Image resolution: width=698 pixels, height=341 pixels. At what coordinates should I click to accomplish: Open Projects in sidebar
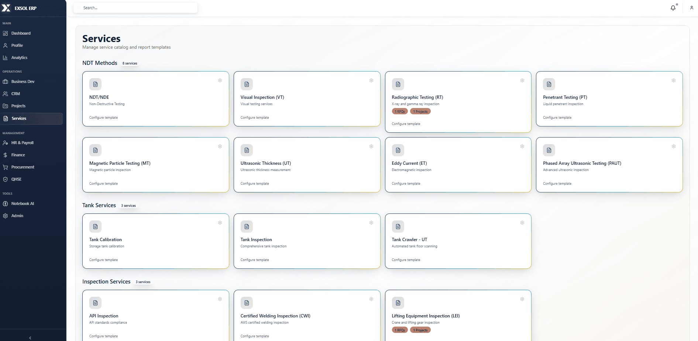click(x=31, y=106)
